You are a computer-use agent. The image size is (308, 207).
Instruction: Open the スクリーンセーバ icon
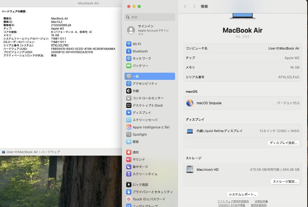tap(129, 120)
